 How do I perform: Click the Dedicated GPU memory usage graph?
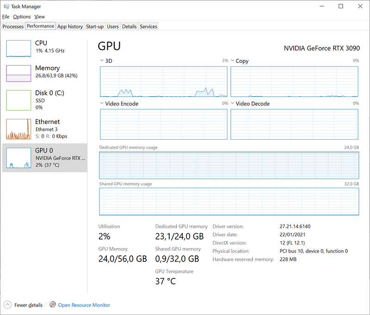pos(229,165)
